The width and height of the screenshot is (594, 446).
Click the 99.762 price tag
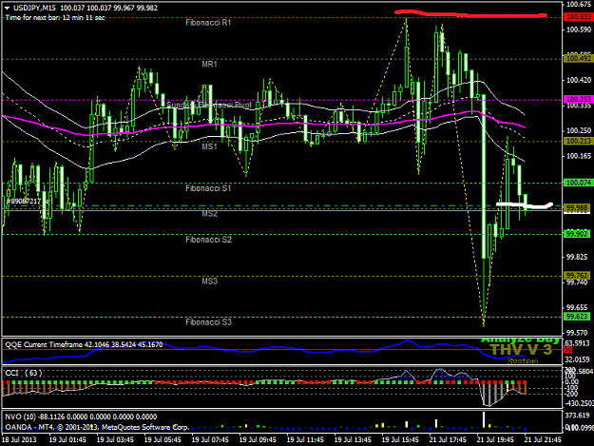(578, 276)
